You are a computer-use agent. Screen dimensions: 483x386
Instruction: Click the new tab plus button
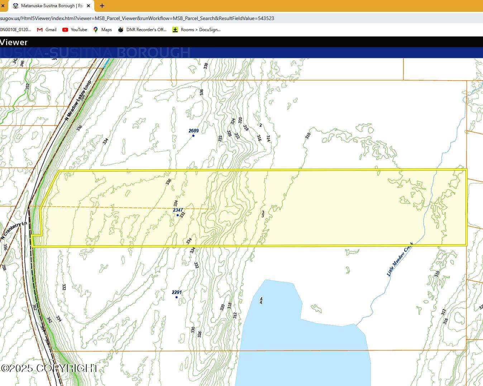(x=102, y=6)
